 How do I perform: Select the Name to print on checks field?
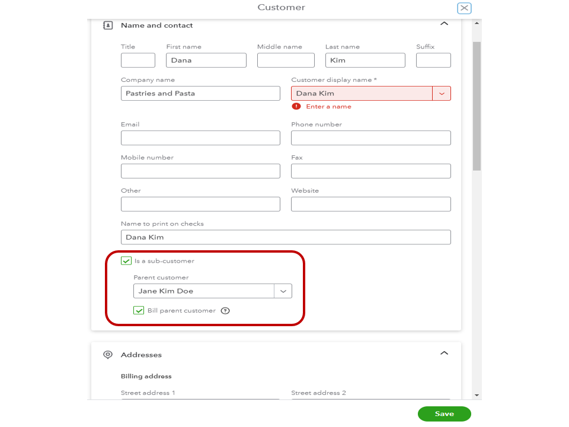(286, 237)
